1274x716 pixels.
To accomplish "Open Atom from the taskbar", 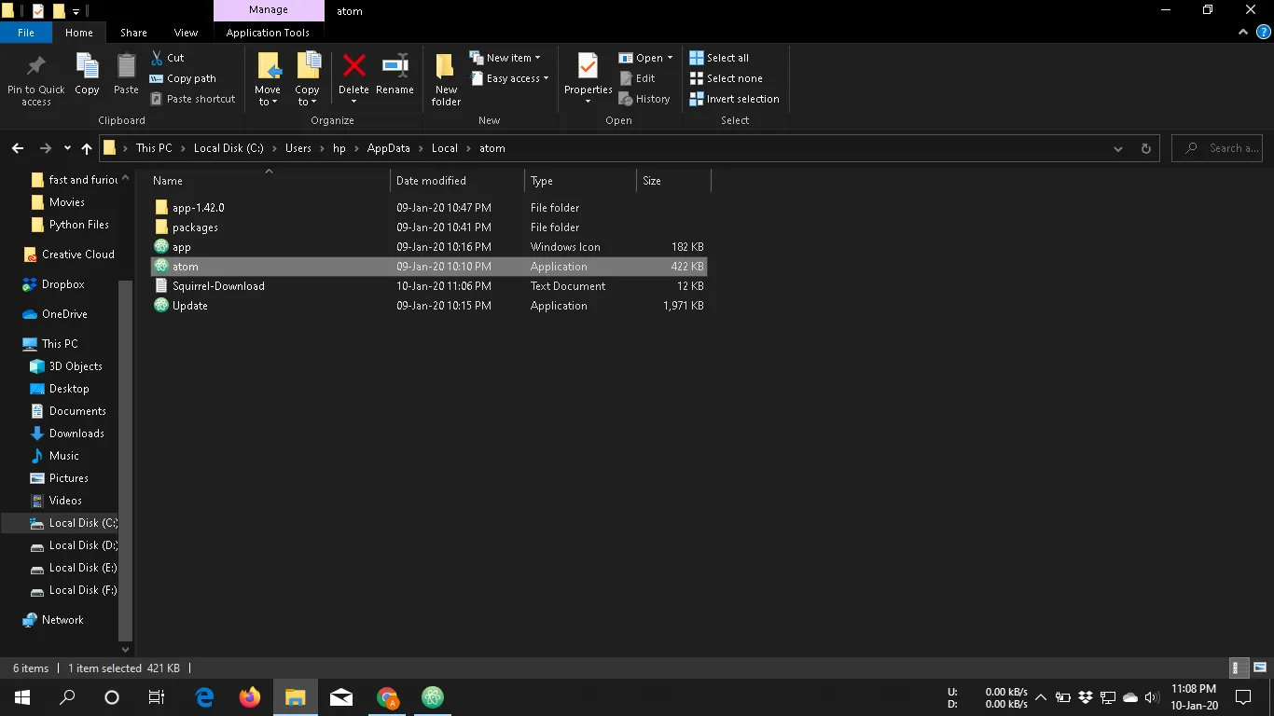I will point(432,697).
